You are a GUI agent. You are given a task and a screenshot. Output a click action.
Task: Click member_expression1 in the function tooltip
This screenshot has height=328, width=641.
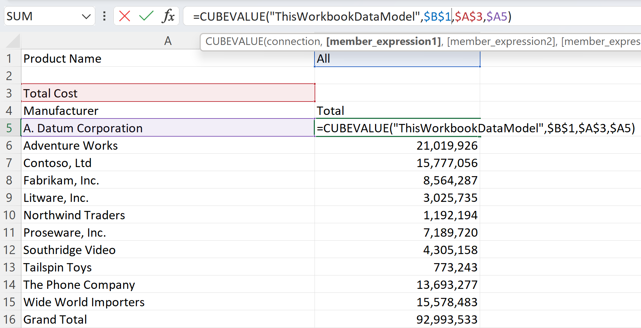pyautogui.click(x=384, y=41)
